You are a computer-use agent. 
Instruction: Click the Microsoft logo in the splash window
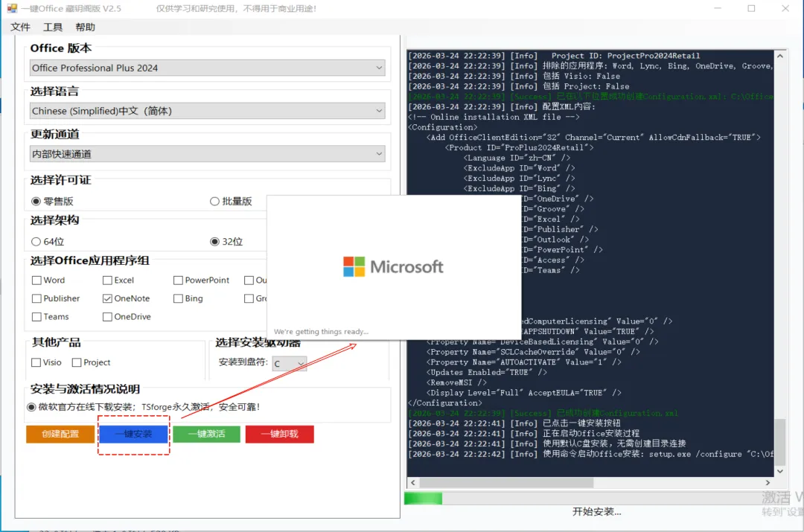coord(393,266)
